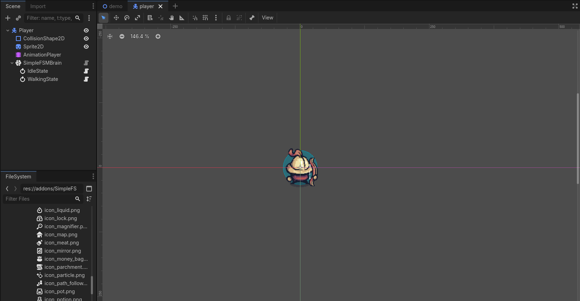This screenshot has height=301, width=580.
Task: Reset zoom at 146.4 %
Action: 140,36
